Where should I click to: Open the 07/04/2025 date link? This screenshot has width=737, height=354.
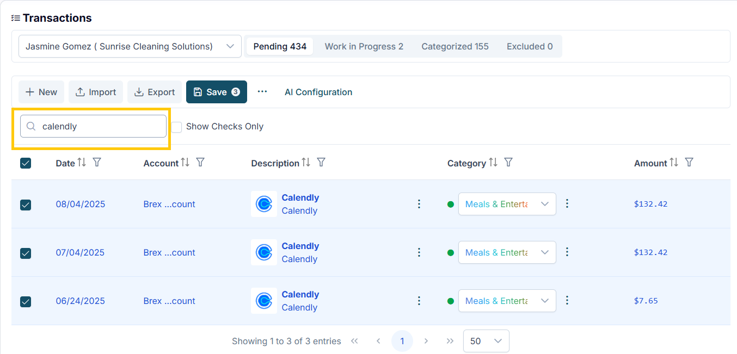tap(81, 252)
